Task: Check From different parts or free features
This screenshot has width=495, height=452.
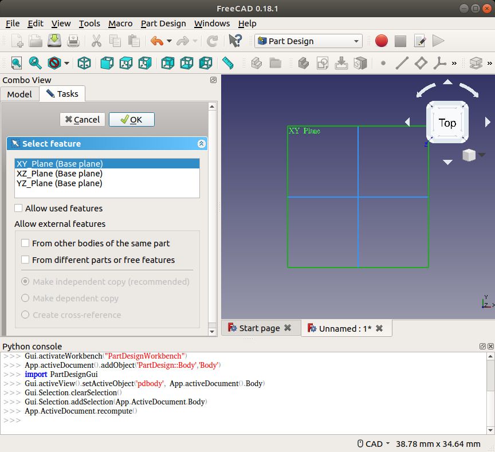Action: click(x=25, y=260)
